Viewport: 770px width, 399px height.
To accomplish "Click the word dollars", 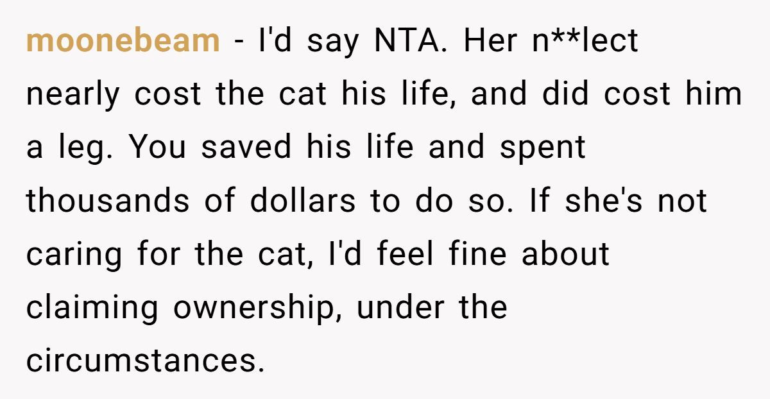I will 302,201.
